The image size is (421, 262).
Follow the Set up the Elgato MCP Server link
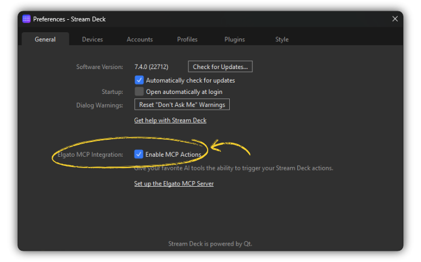(174, 184)
